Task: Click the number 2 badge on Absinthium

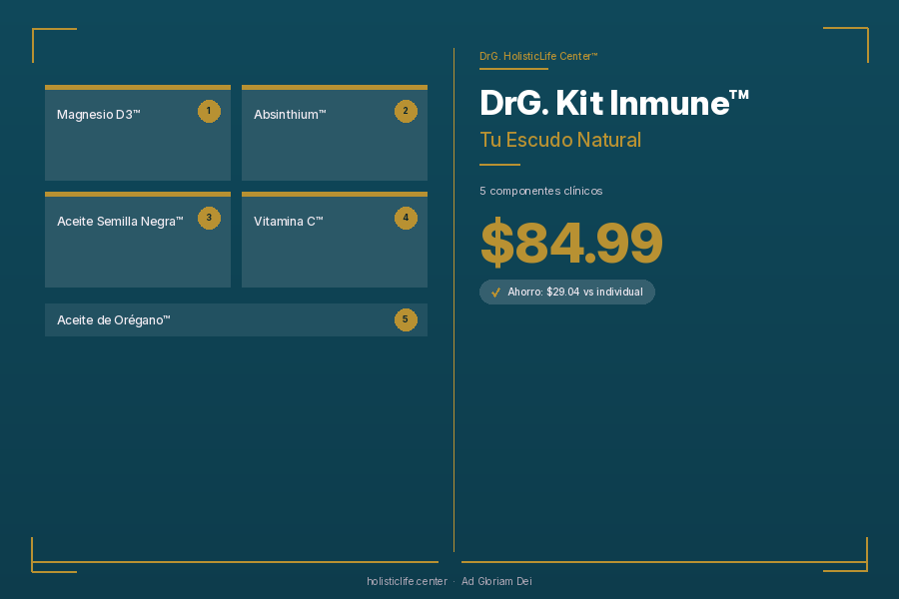Action: tap(406, 111)
